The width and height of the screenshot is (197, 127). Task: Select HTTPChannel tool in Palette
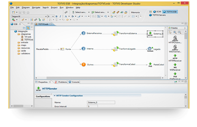pos(175,40)
